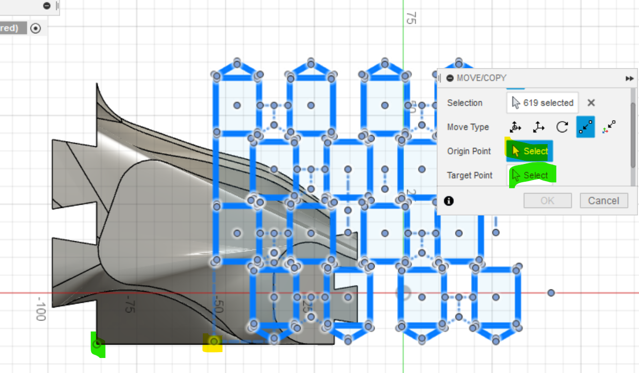Click the Target Point Select button

[x=530, y=175]
